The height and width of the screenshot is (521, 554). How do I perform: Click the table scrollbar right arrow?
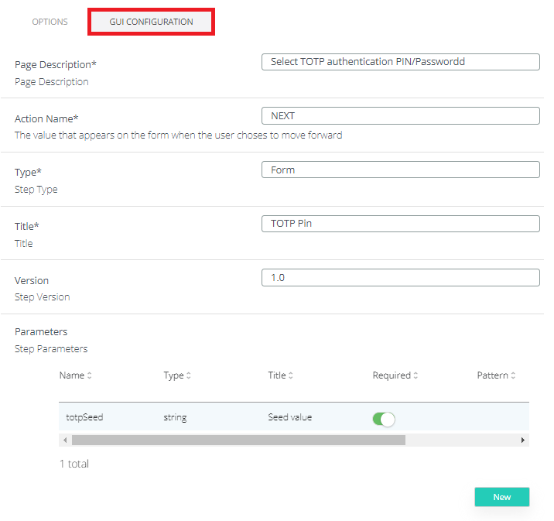point(523,440)
